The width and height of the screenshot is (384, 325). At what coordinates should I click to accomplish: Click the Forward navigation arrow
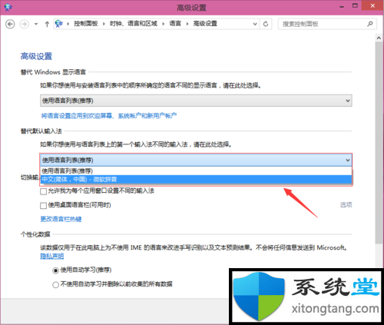(x=25, y=25)
